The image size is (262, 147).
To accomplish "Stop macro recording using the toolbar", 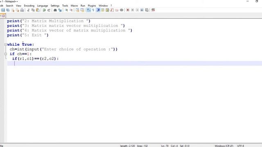I will [x=133, y=10].
